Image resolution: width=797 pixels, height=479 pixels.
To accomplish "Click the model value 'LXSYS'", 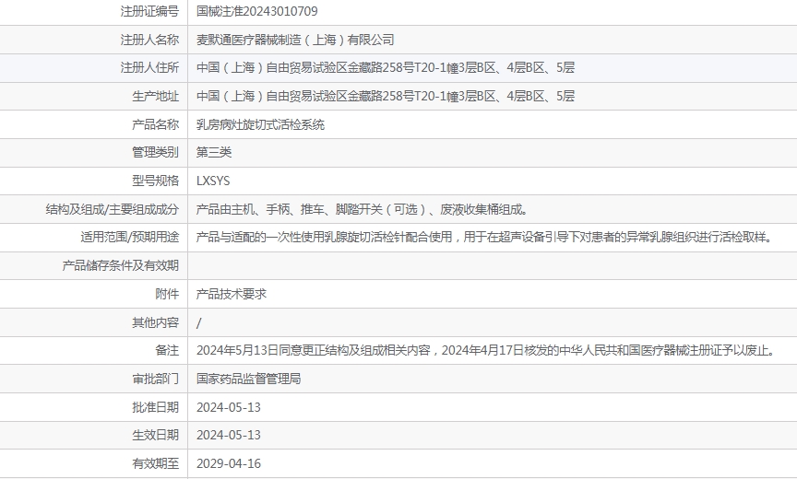I will coord(213,181).
